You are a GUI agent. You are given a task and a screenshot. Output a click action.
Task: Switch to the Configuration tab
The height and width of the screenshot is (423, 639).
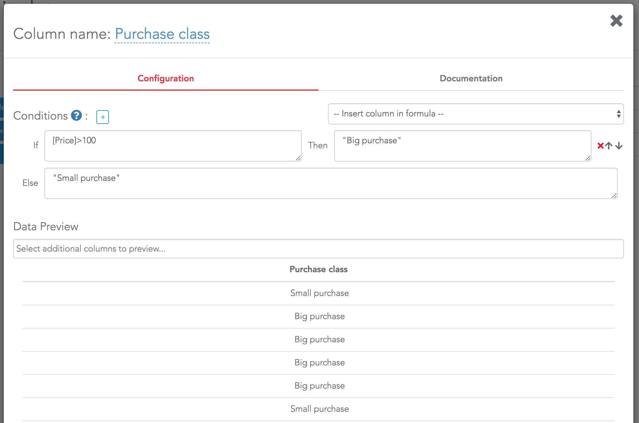[166, 79]
